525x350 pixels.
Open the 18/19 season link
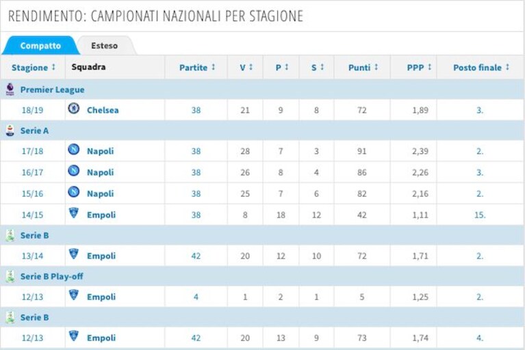point(32,110)
